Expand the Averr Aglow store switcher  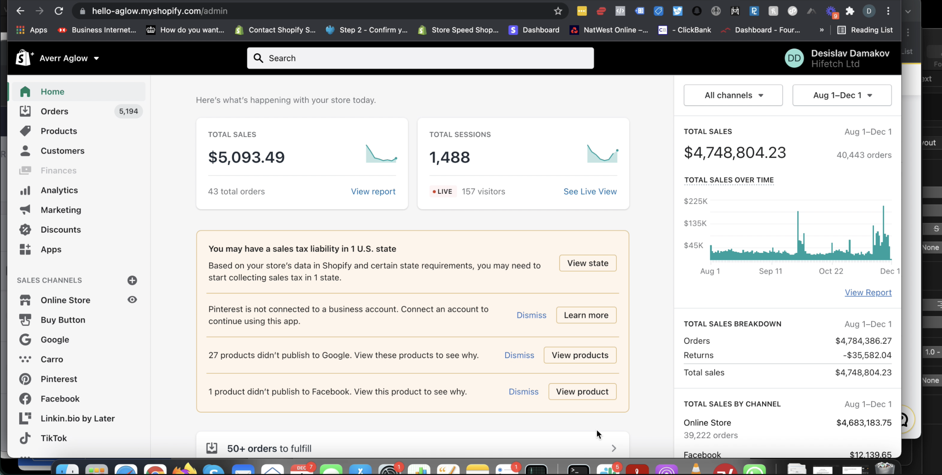pyautogui.click(x=69, y=58)
